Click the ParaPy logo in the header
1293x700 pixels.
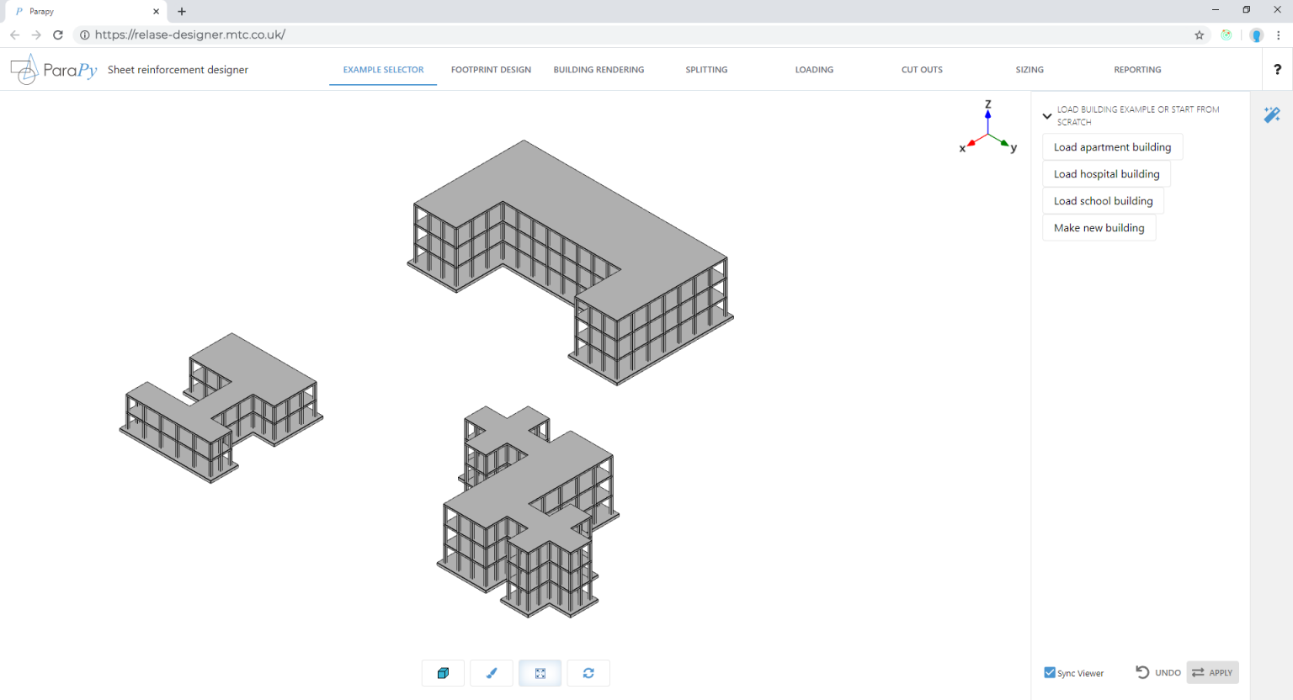point(53,69)
